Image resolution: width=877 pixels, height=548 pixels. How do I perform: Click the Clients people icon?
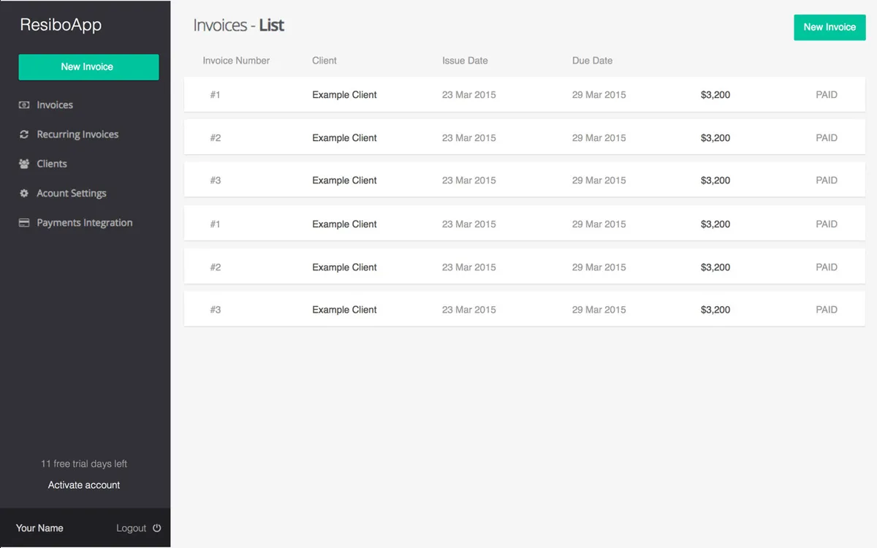[24, 164]
